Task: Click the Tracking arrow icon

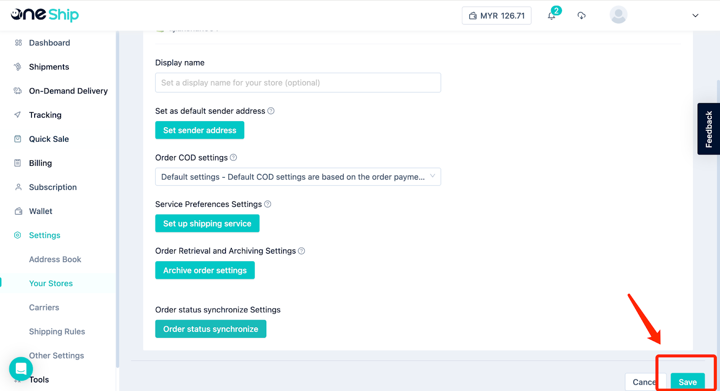Action: 18,115
